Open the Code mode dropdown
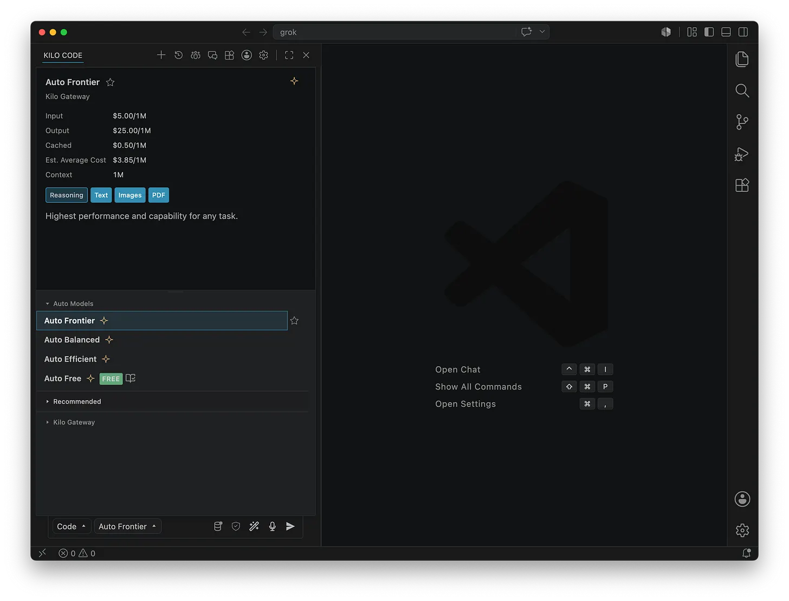Screen dimensions: 789x601 72,526
